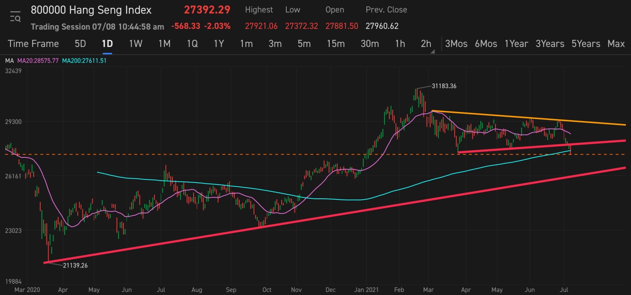The height and width of the screenshot is (295, 631).
Task: Click the Time Frame label
Action: [x=33, y=44]
